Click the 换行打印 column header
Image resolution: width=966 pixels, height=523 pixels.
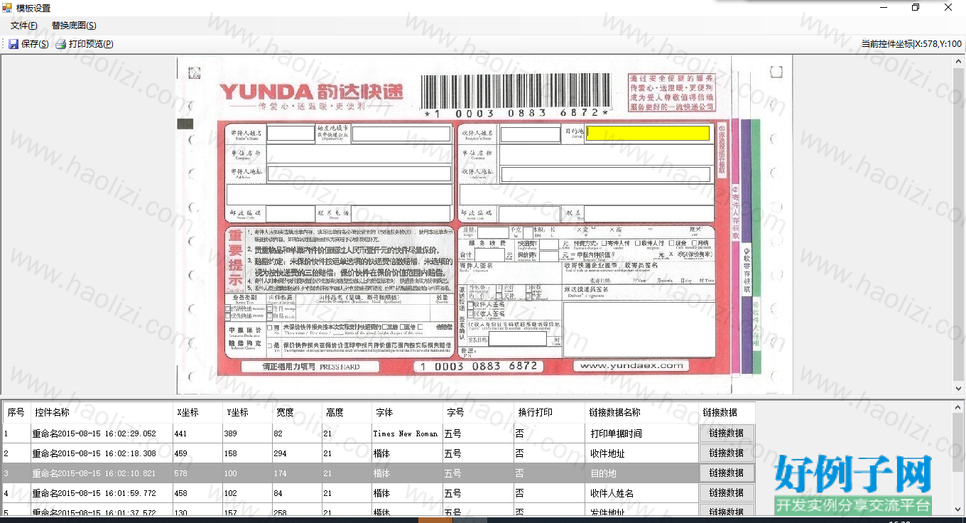(x=549, y=412)
